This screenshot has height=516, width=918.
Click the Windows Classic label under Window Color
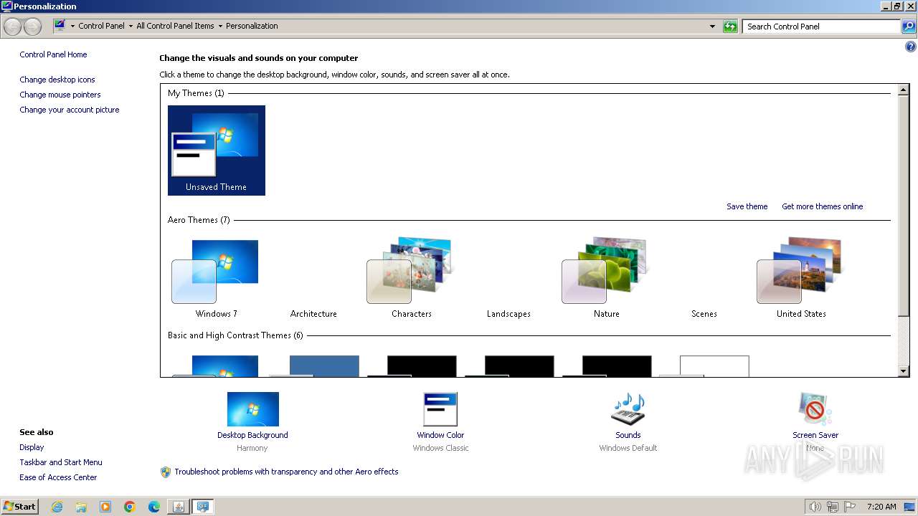(440, 448)
